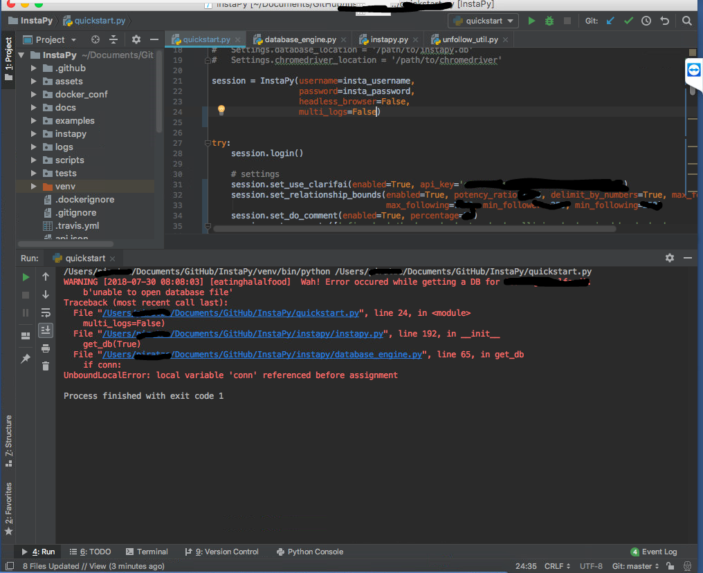Image resolution: width=703 pixels, height=573 pixels.
Task: Close the quickstart.py editor tab
Action: click(x=237, y=39)
